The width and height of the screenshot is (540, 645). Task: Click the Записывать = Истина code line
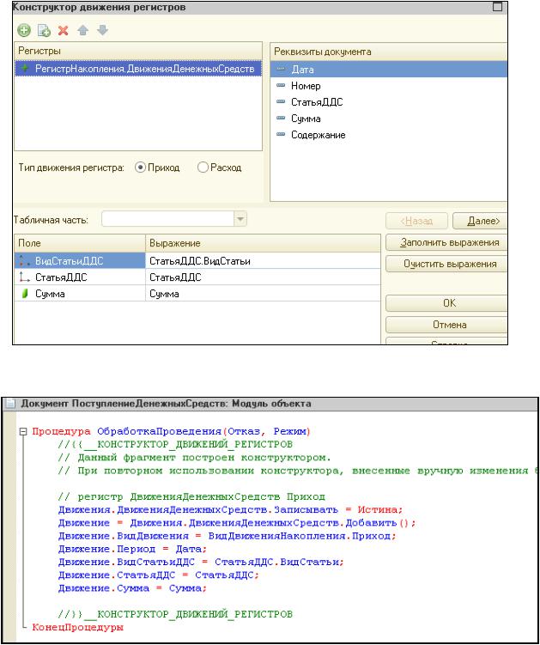[x=230, y=509]
